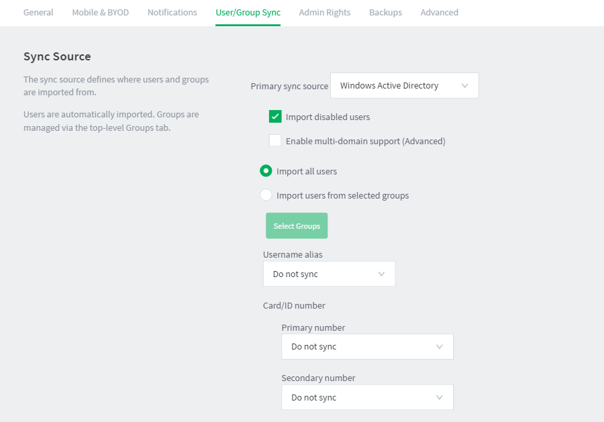Uncheck Import disabled users checkbox

[275, 117]
